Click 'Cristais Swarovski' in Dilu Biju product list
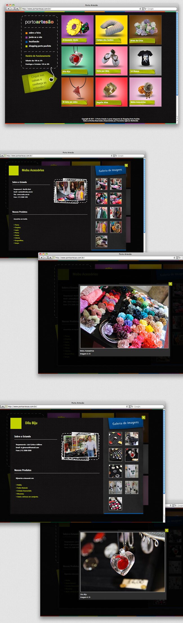Screen dimensions: 183x623 coord(24,491)
